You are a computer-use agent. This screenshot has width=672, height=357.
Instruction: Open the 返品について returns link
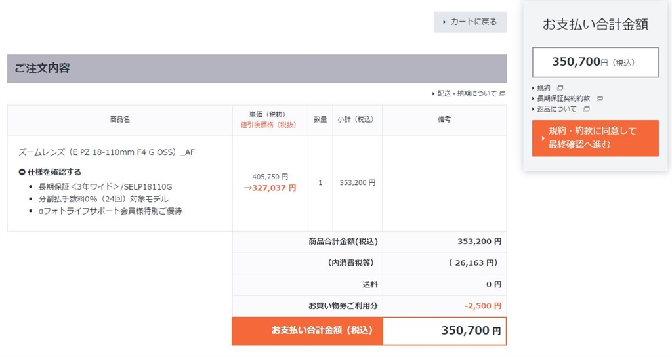pos(557,109)
